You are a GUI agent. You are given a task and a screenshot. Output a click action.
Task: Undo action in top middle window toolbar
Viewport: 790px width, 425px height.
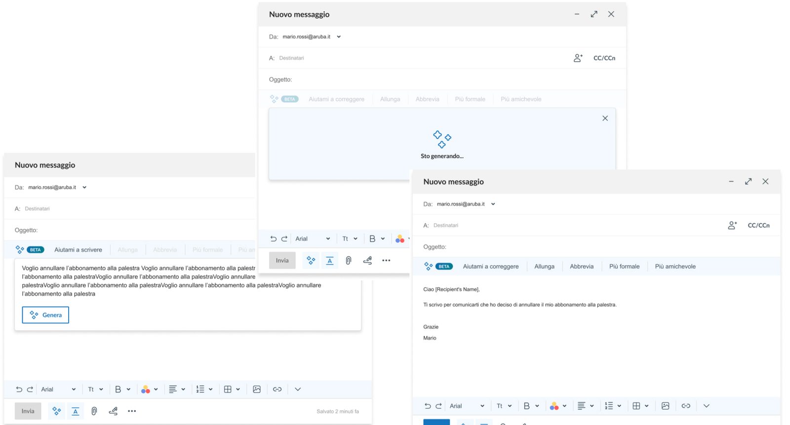pos(273,239)
